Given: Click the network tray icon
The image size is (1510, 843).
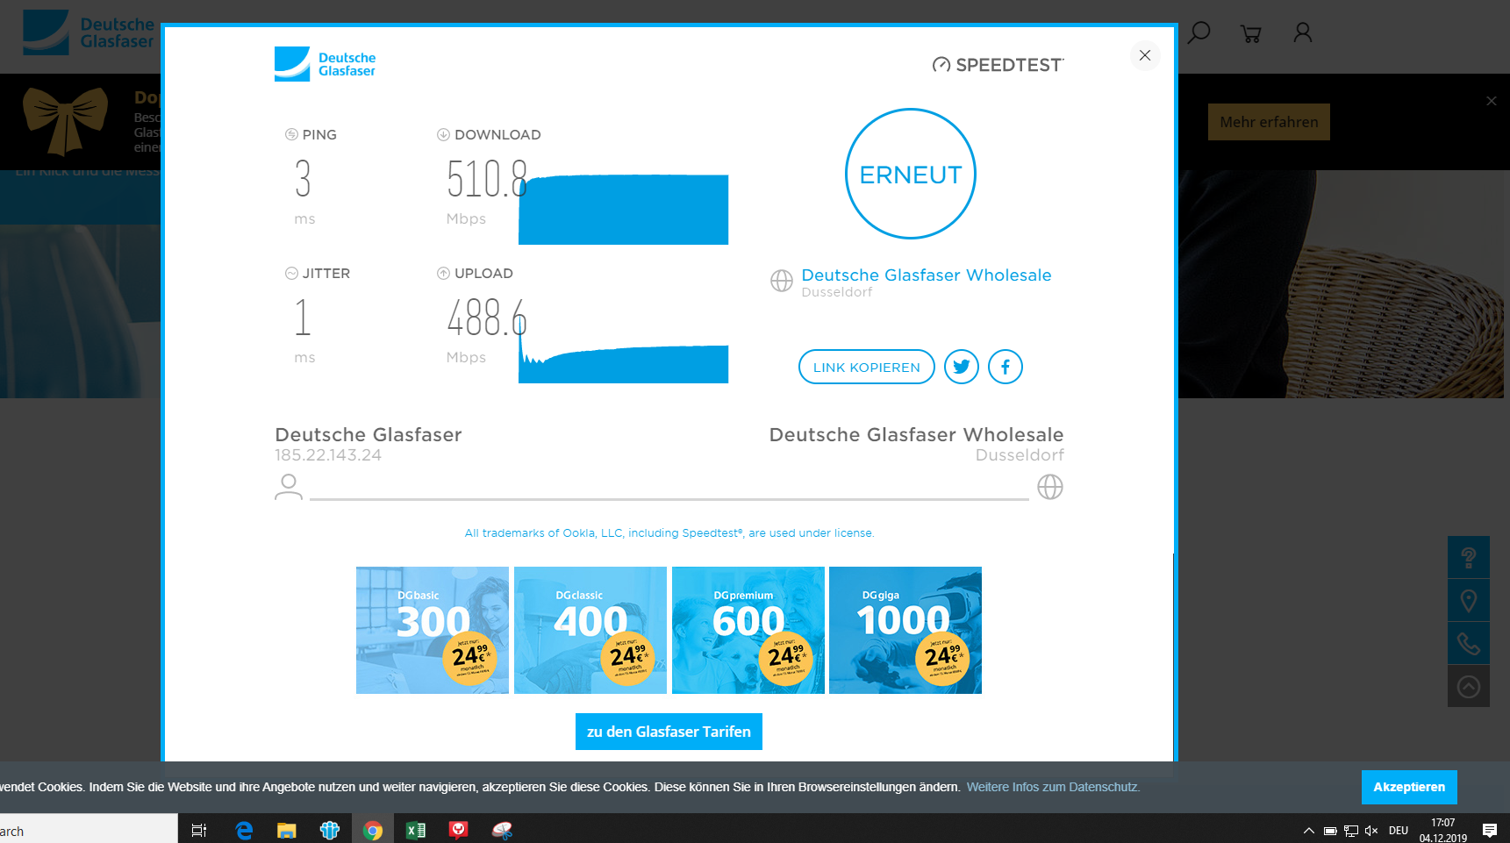Looking at the screenshot, I should [x=1351, y=831].
